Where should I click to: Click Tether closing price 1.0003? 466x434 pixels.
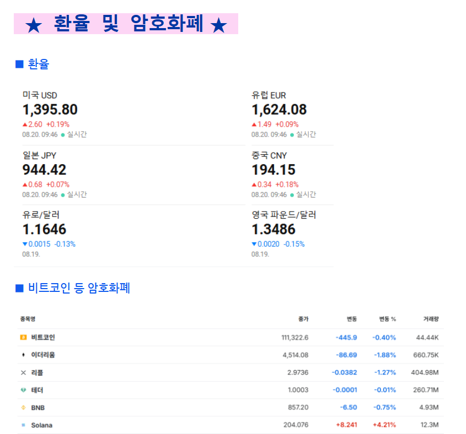(298, 390)
